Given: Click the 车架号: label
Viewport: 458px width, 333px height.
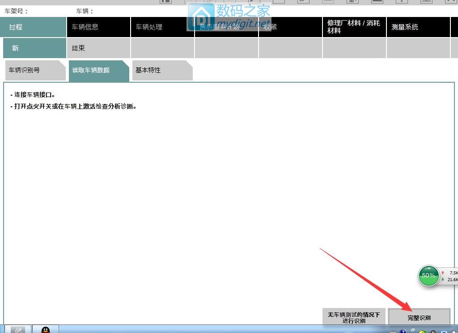Looking at the screenshot, I should [17, 11].
